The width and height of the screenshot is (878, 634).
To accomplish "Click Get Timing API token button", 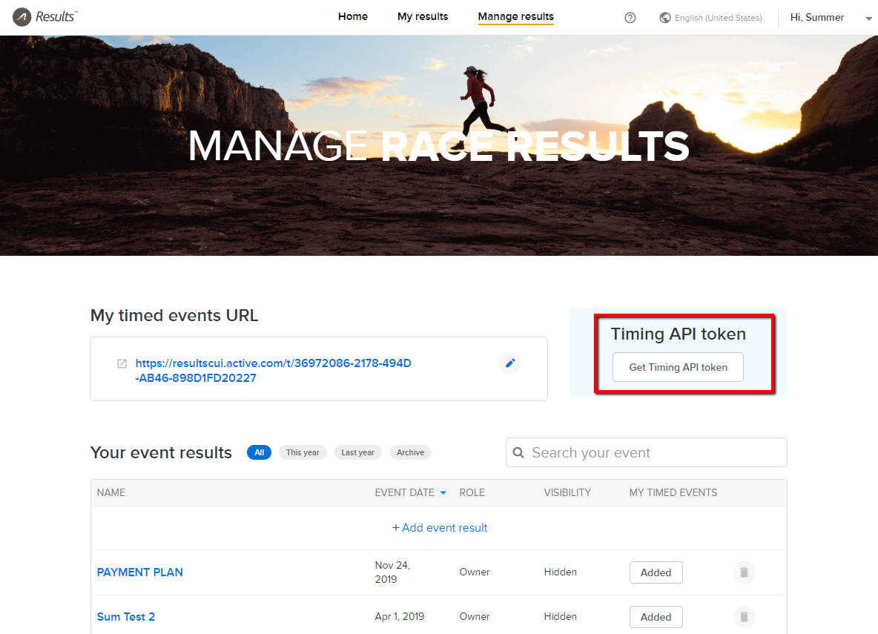I will [678, 367].
